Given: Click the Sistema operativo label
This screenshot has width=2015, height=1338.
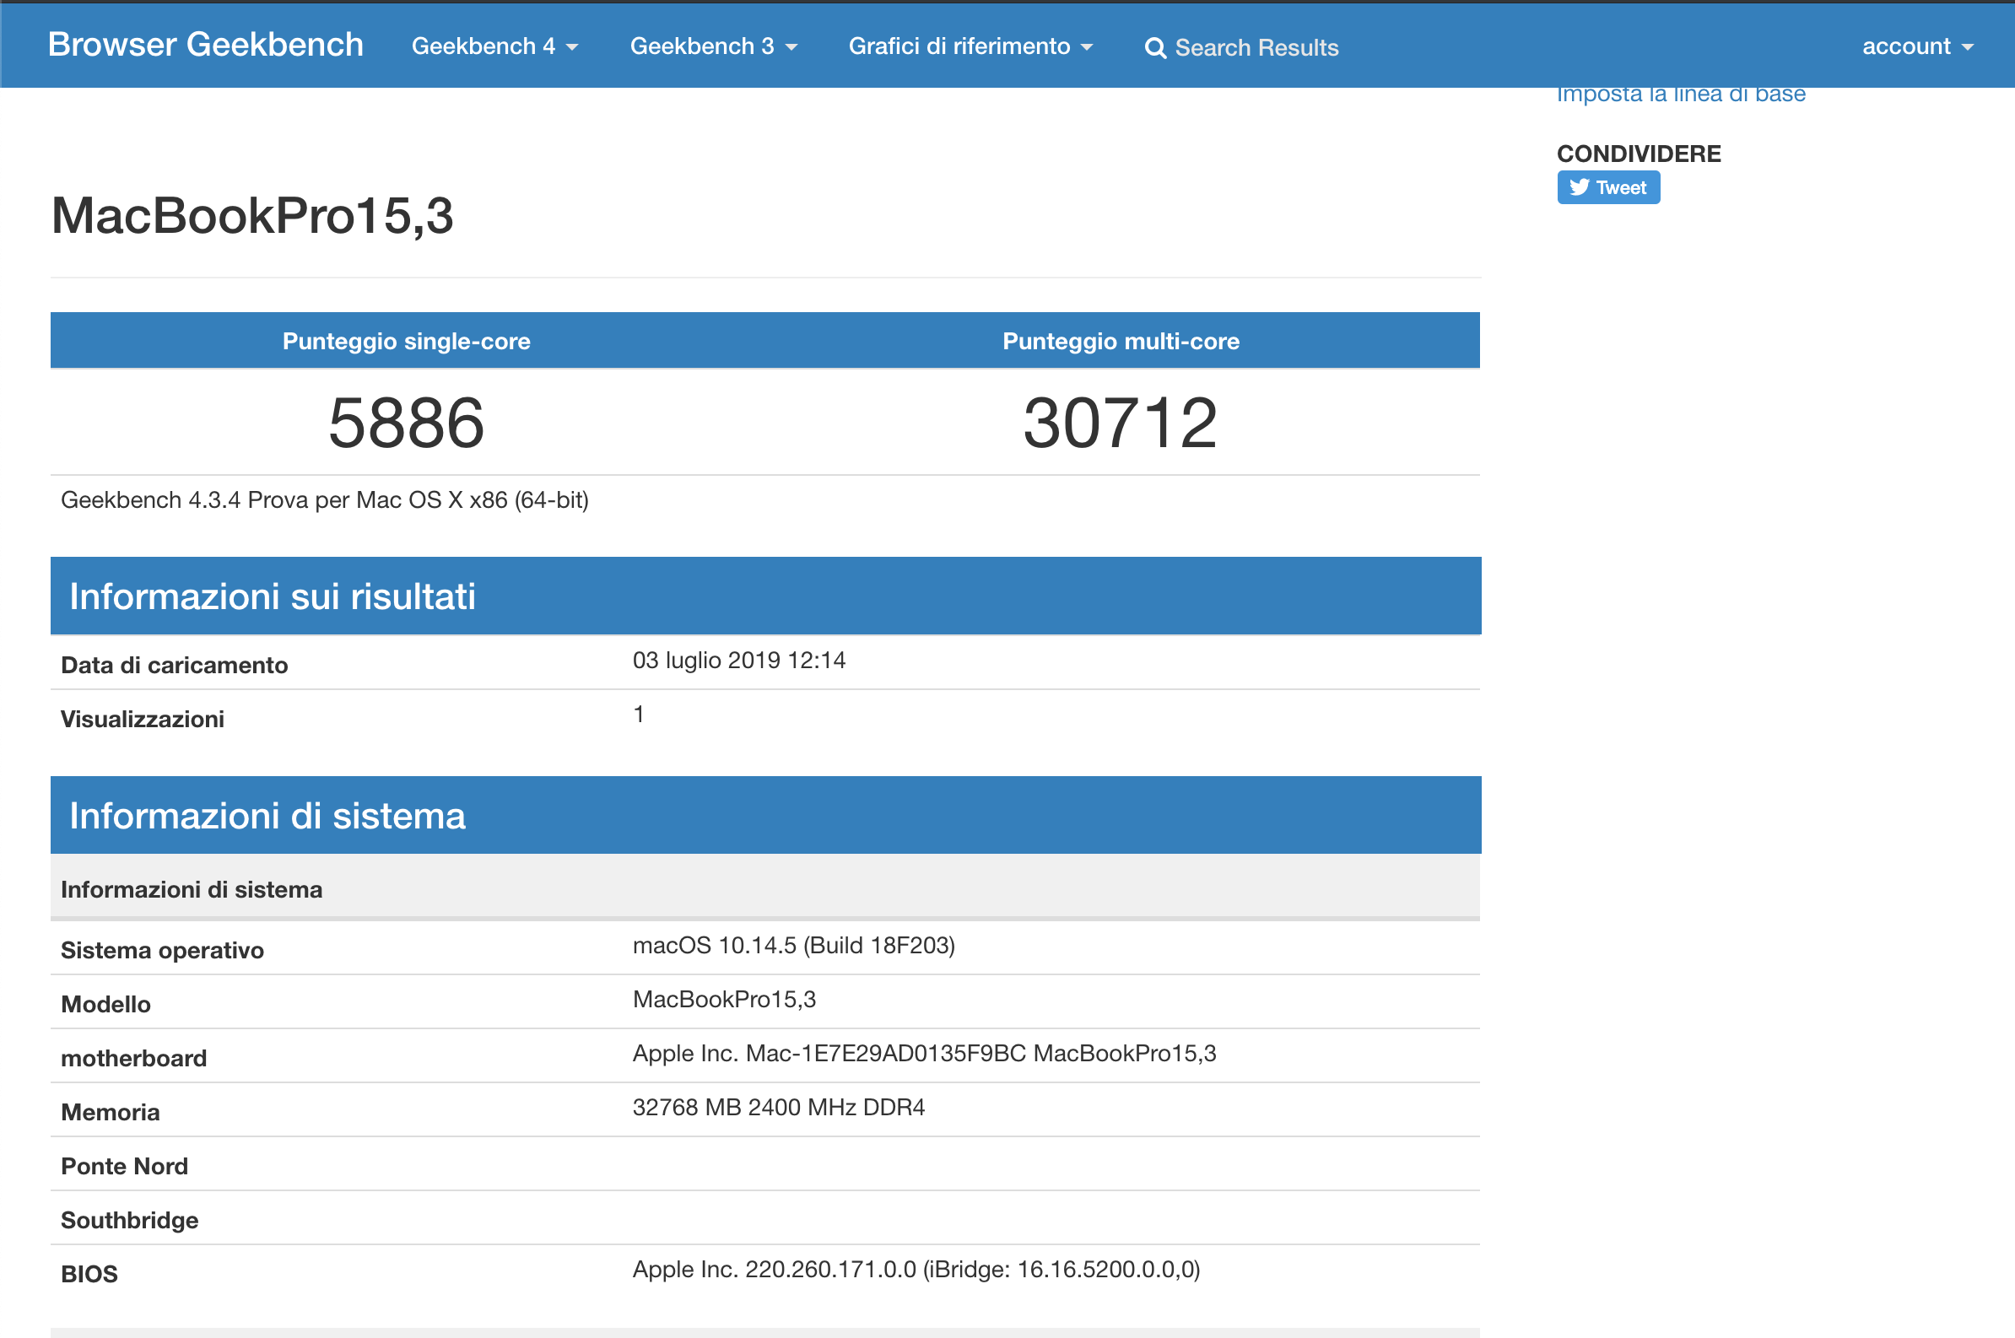Looking at the screenshot, I should (162, 951).
